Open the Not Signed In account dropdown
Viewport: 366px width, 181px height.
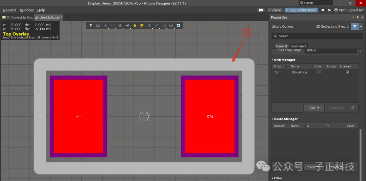click(x=363, y=10)
